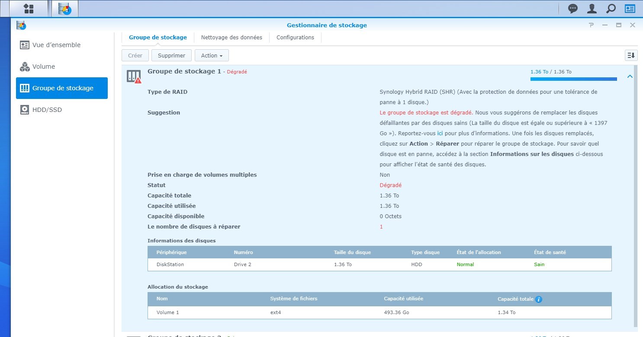Click the Storage Manager taskbar icon
Screen dimensions: 643x337
(65, 9)
